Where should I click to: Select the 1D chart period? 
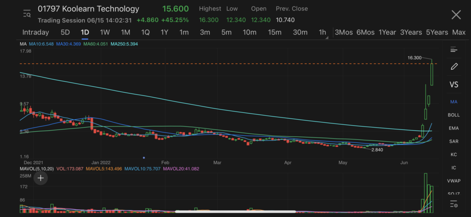pyautogui.click(x=85, y=33)
